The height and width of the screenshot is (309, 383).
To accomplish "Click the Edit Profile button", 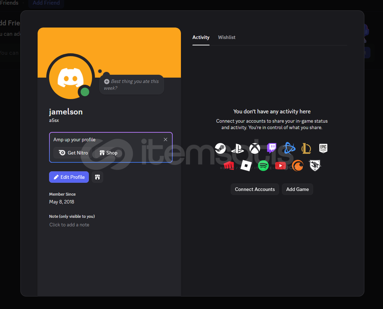I will click(69, 177).
